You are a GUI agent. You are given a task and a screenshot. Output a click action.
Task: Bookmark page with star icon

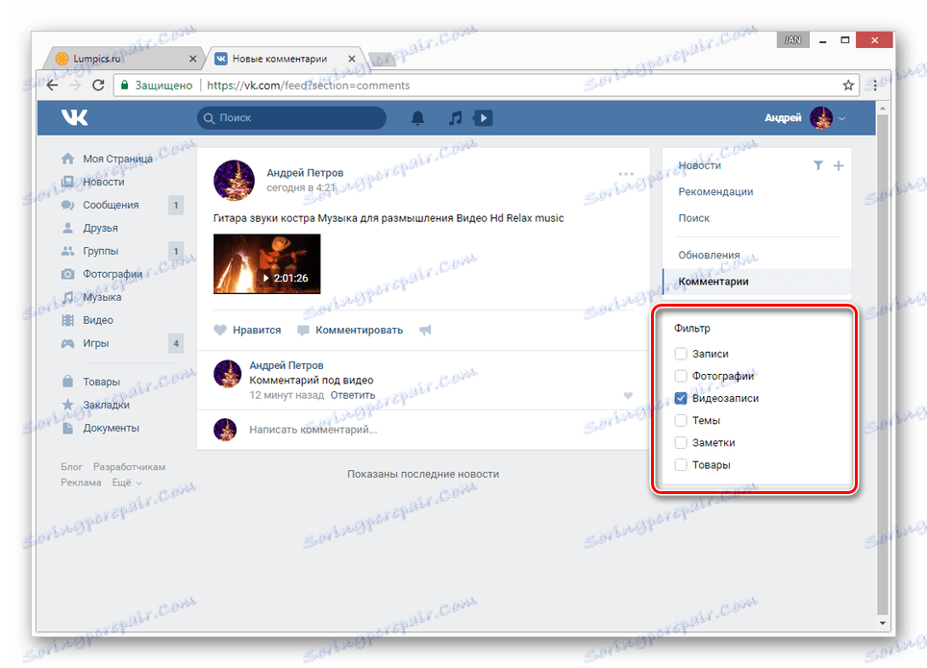click(848, 86)
